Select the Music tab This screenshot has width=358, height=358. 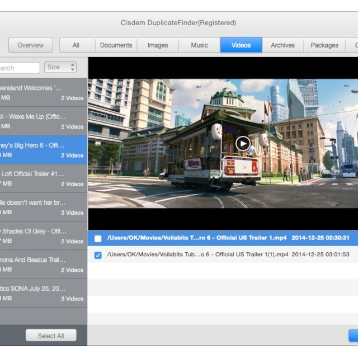coord(199,45)
